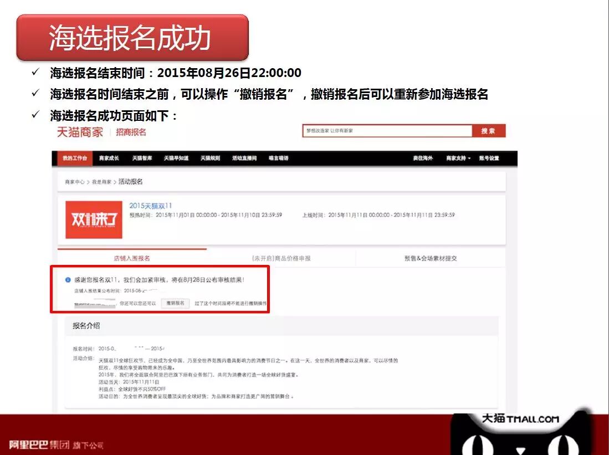
Task: Click the 双11来了 red banner thumbnail
Action: (x=94, y=219)
